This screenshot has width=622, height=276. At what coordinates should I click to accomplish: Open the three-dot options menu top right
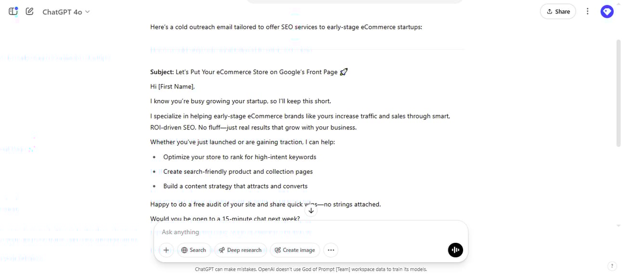[587, 12]
